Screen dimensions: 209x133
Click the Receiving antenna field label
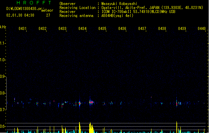[76, 16]
